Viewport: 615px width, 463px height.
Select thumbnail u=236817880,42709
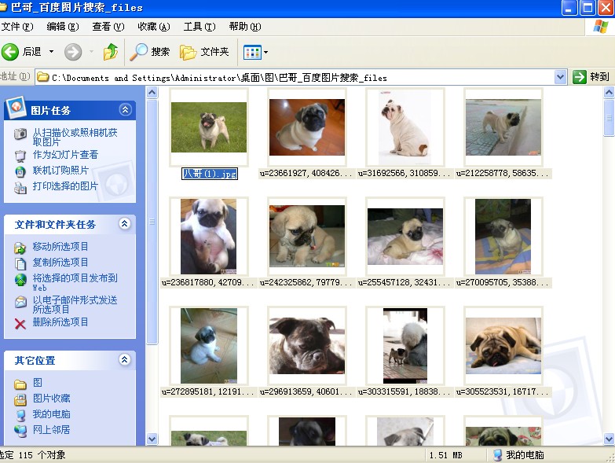tap(209, 236)
